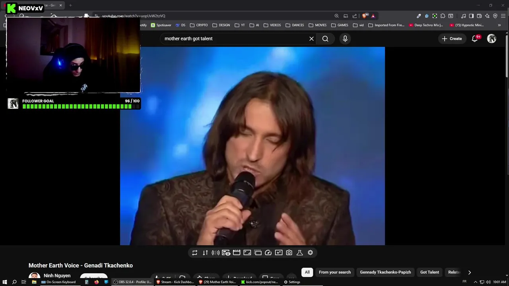Switch to the Stream - Kick Dashboard taskbar item
Screen dimensions: 509x286
tap(175, 282)
